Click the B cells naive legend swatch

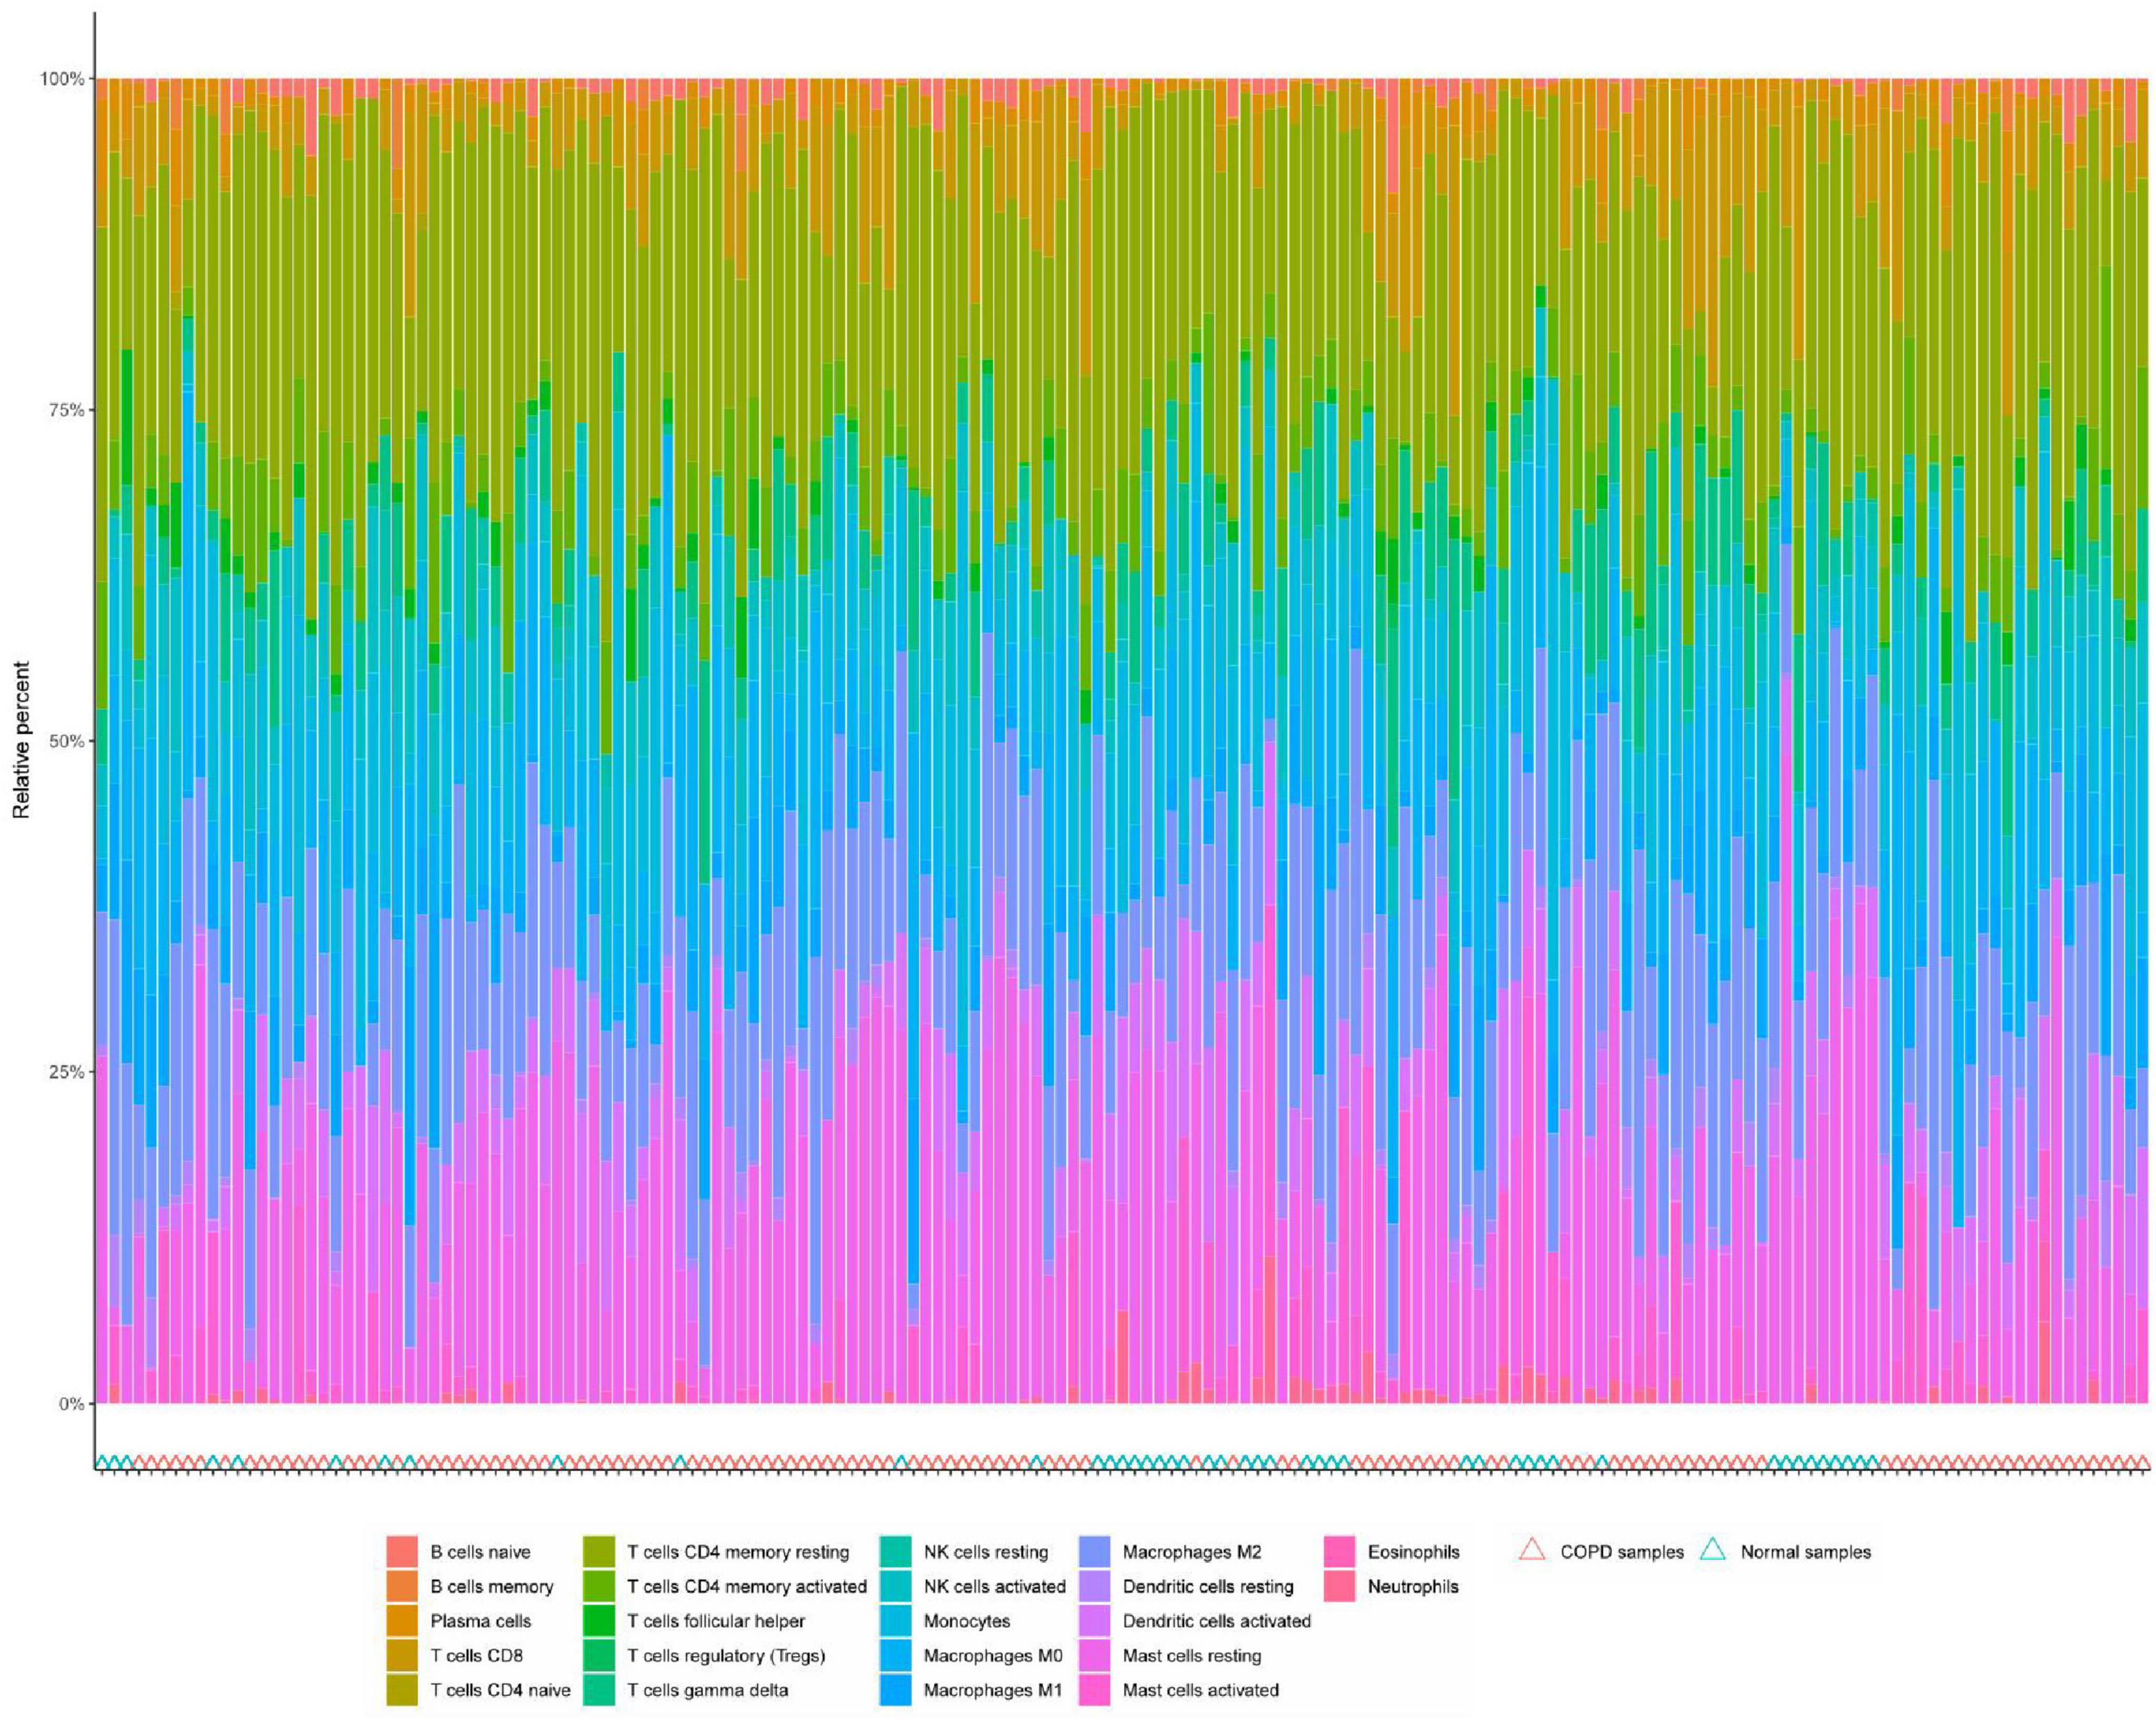coord(402,1551)
